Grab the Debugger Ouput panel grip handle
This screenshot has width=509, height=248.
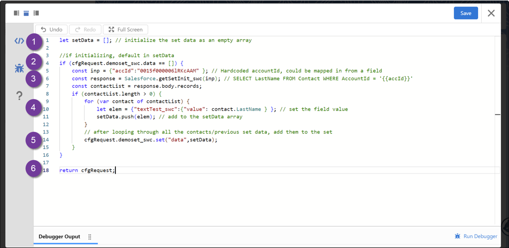(x=89, y=237)
